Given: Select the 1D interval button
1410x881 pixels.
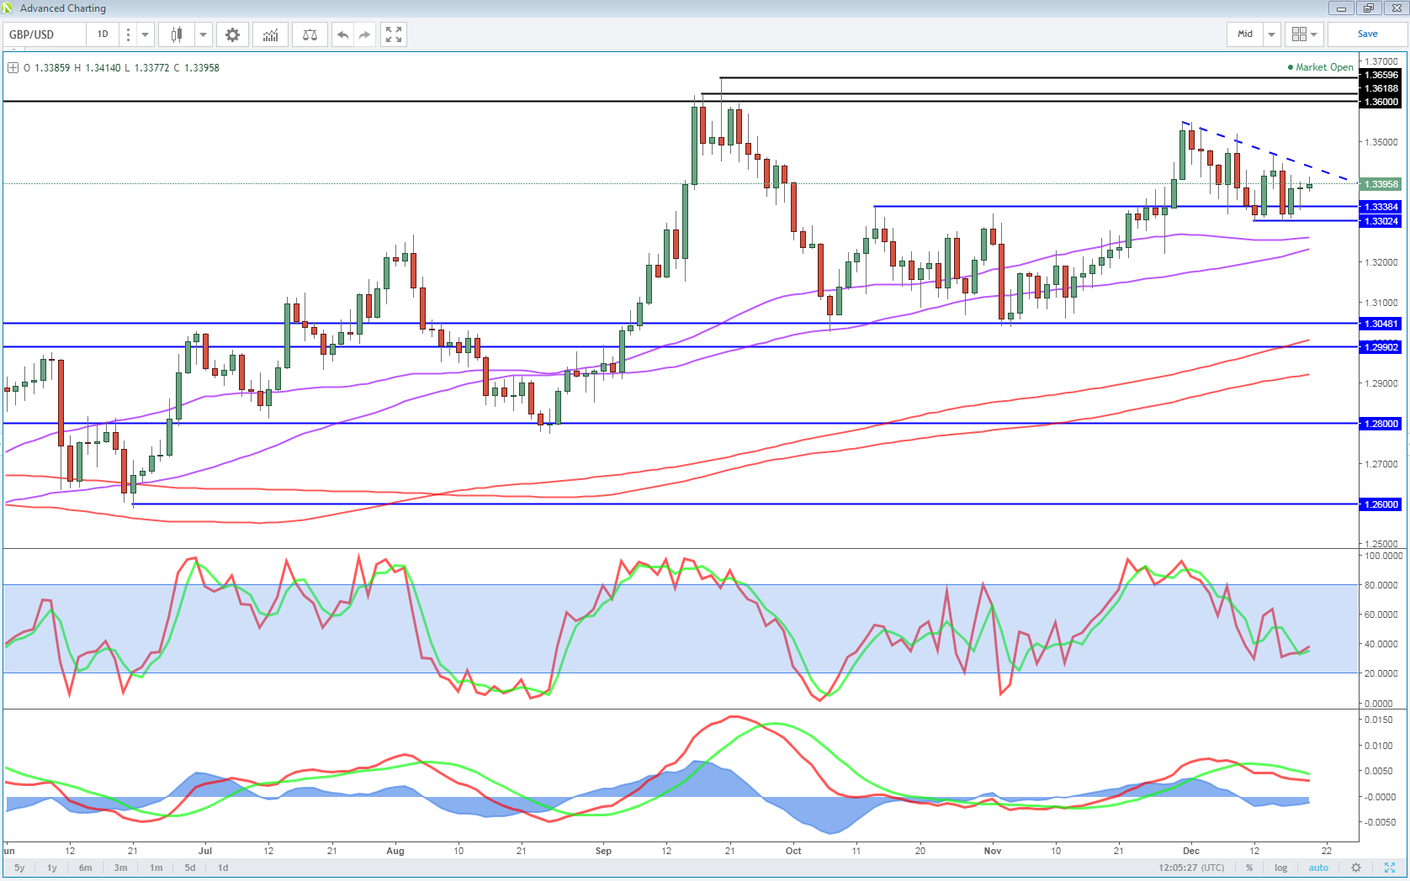Looking at the screenshot, I should pos(103,34).
